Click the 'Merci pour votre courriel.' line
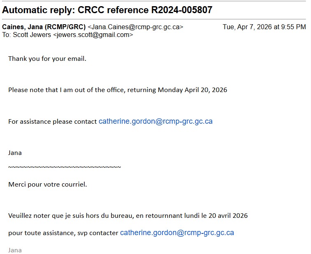The image size is (311, 254). click(48, 185)
